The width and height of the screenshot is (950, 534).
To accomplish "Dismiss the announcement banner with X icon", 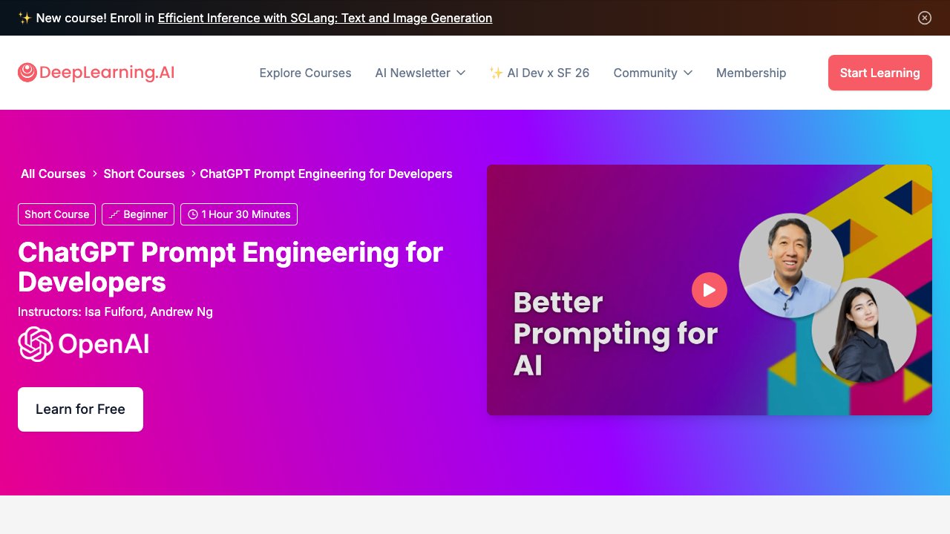I will tap(924, 18).
